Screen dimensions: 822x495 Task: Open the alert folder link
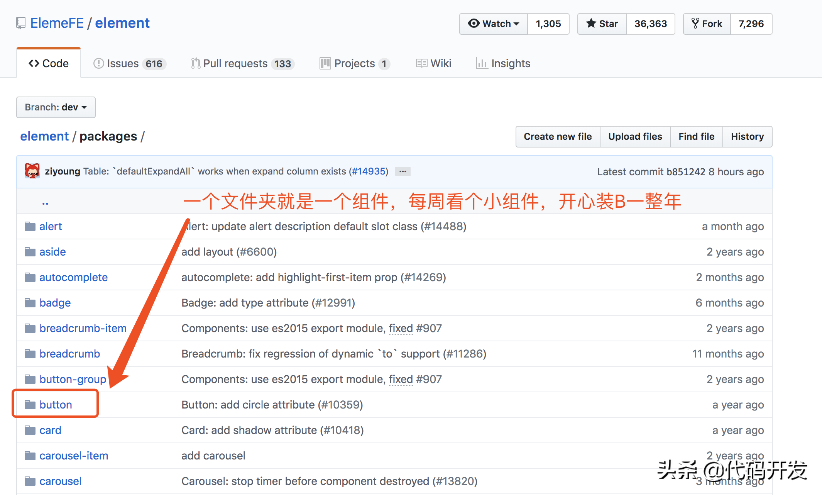pos(51,226)
